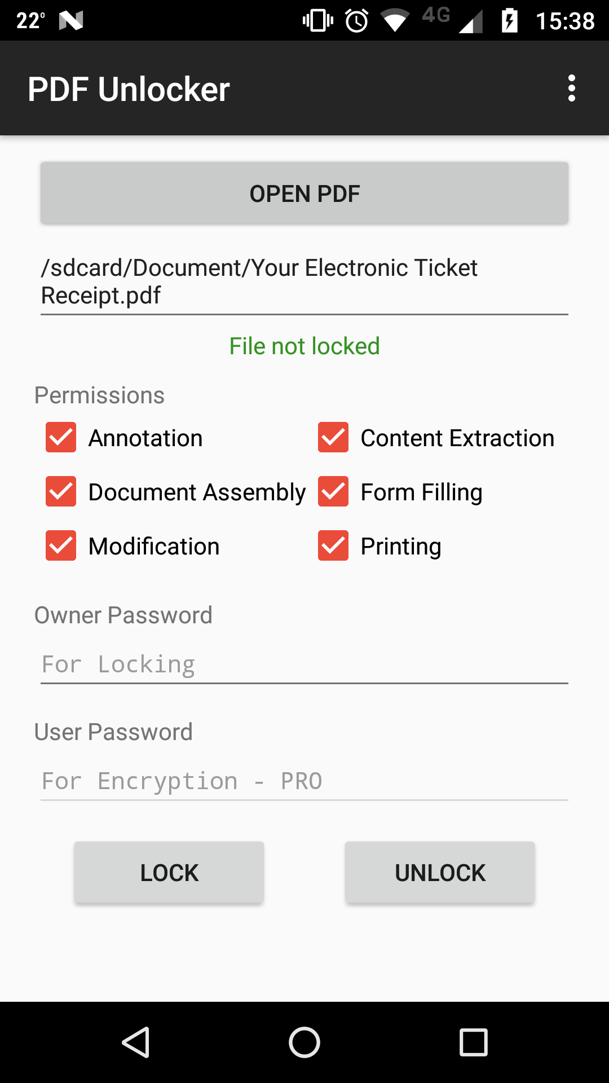
Task: Tap the alarm clock status icon
Action: (356, 21)
